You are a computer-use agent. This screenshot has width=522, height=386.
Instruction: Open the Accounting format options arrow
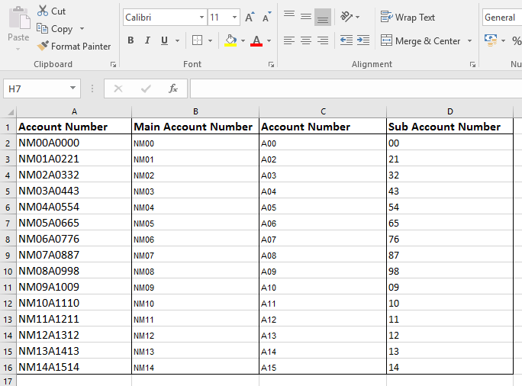pos(503,41)
